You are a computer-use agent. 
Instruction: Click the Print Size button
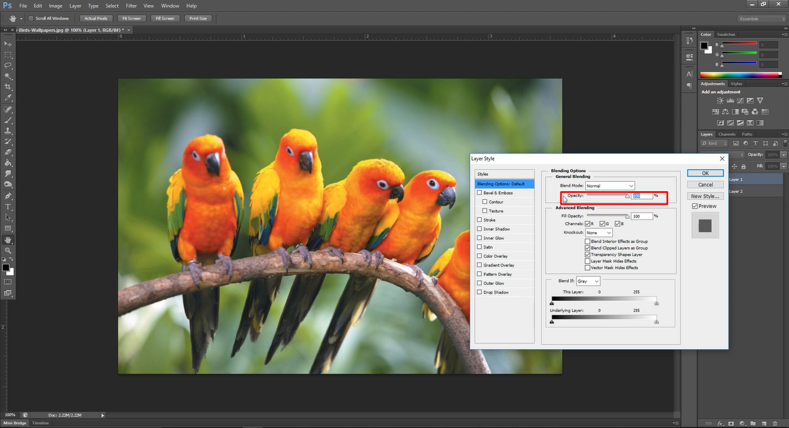point(198,19)
